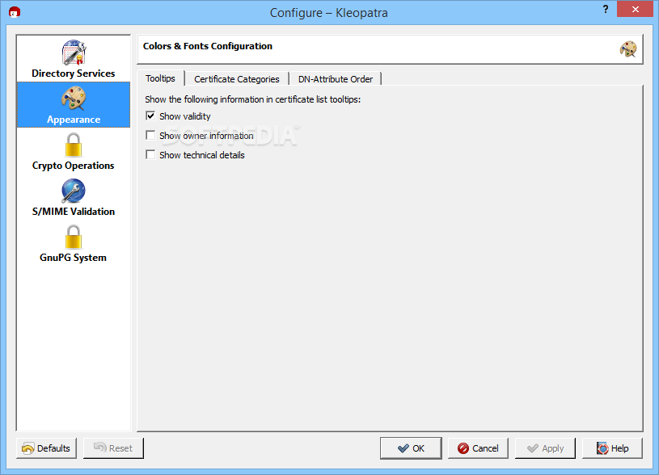Viewport: 659px width, 475px height.
Task: Click the Apply button
Action: (x=545, y=448)
